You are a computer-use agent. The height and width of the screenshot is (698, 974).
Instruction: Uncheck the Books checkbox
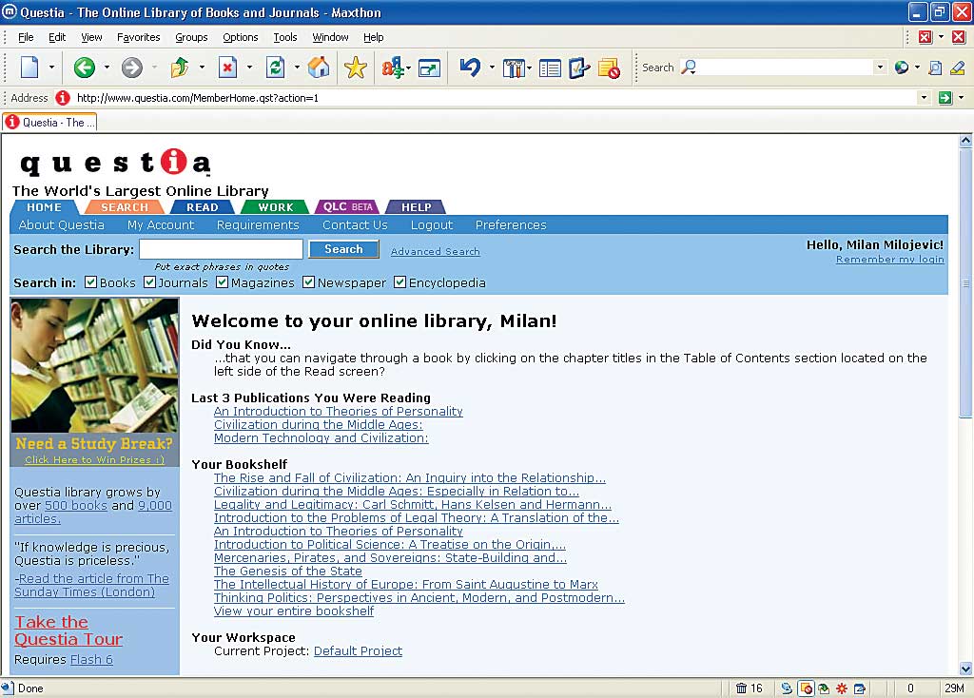90,281
